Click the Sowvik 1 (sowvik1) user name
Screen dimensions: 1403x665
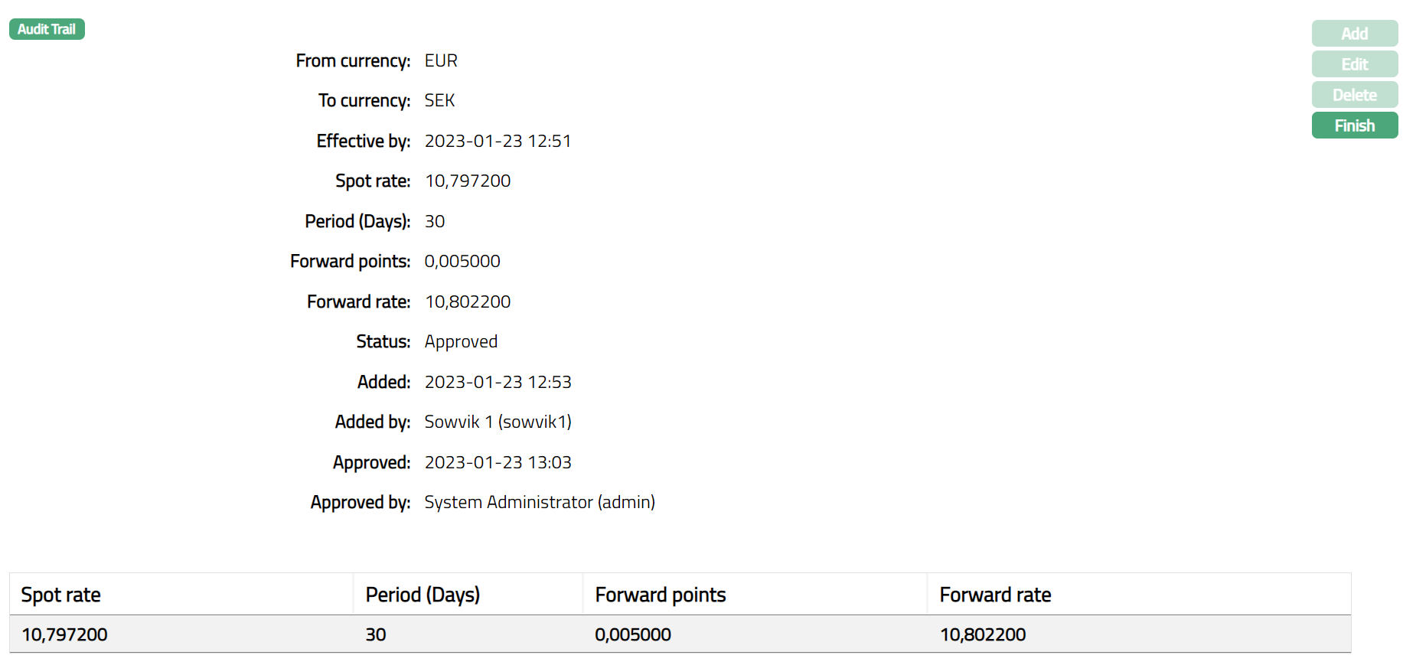(498, 422)
